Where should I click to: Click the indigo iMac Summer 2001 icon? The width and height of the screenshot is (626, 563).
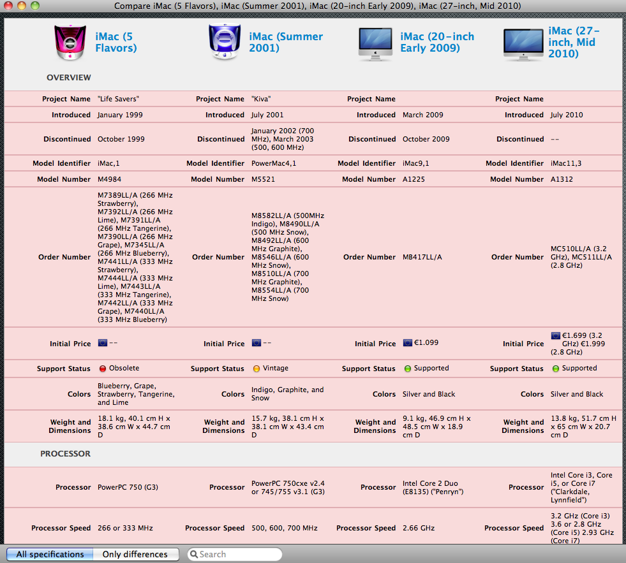[225, 42]
